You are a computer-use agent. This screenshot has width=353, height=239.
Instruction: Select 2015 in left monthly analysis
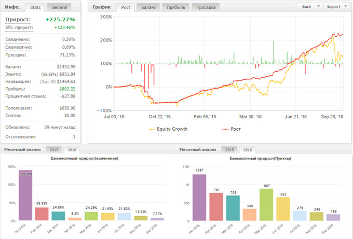[54, 150]
